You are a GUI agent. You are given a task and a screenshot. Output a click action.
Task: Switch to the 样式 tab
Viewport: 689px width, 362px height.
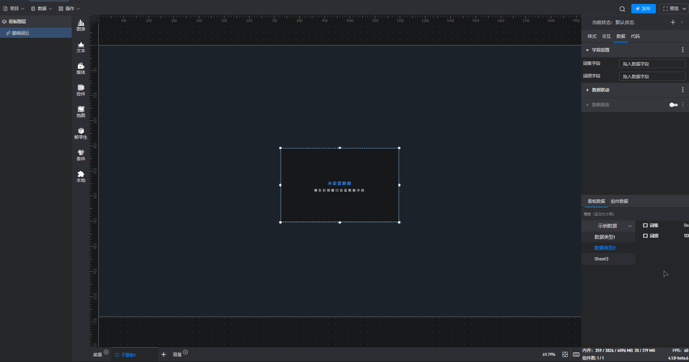592,36
